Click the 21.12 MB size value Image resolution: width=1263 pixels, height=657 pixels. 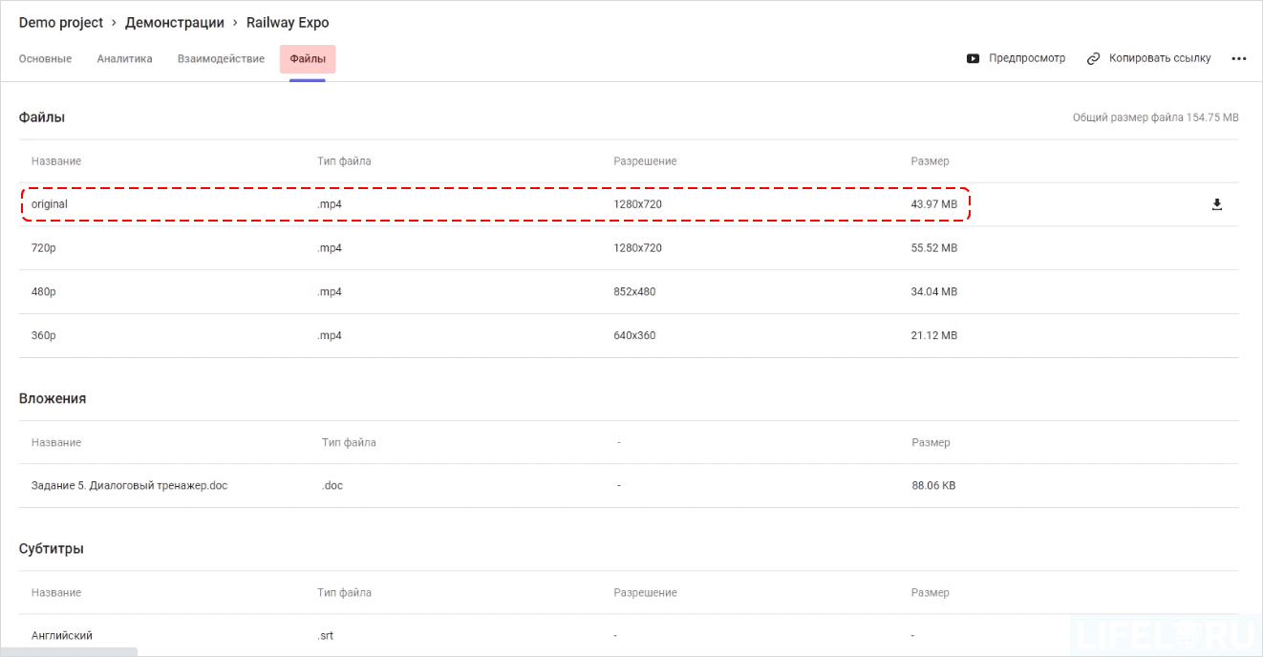934,336
